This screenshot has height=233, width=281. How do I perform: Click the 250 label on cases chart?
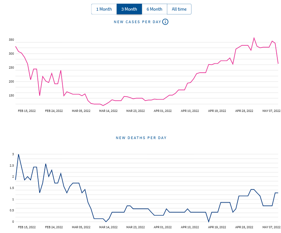tap(11, 68)
